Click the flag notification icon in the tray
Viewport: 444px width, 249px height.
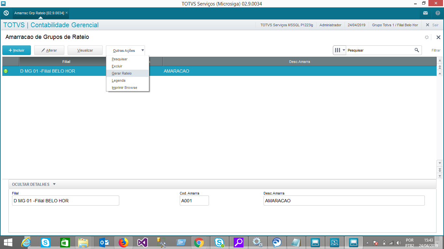pos(375,243)
